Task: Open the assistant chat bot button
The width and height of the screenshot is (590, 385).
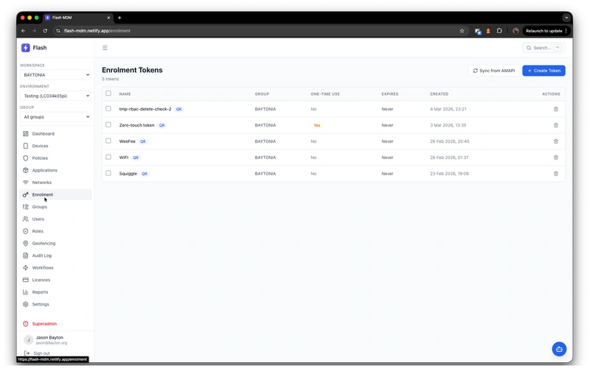Action: click(x=559, y=349)
